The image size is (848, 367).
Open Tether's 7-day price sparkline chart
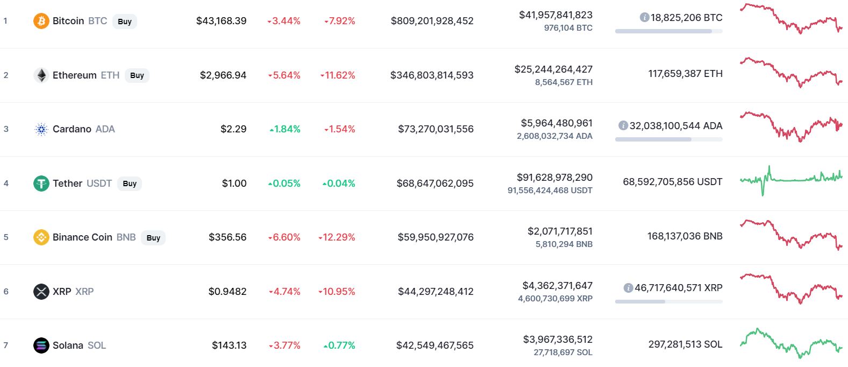[x=790, y=179]
